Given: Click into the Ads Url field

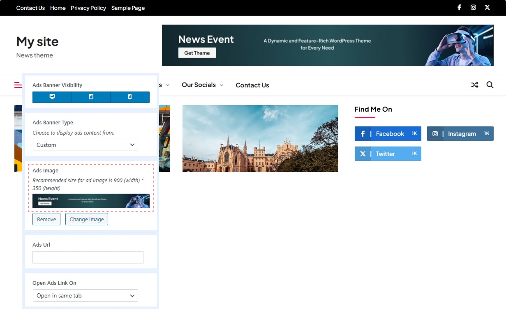Looking at the screenshot, I should 88,257.
